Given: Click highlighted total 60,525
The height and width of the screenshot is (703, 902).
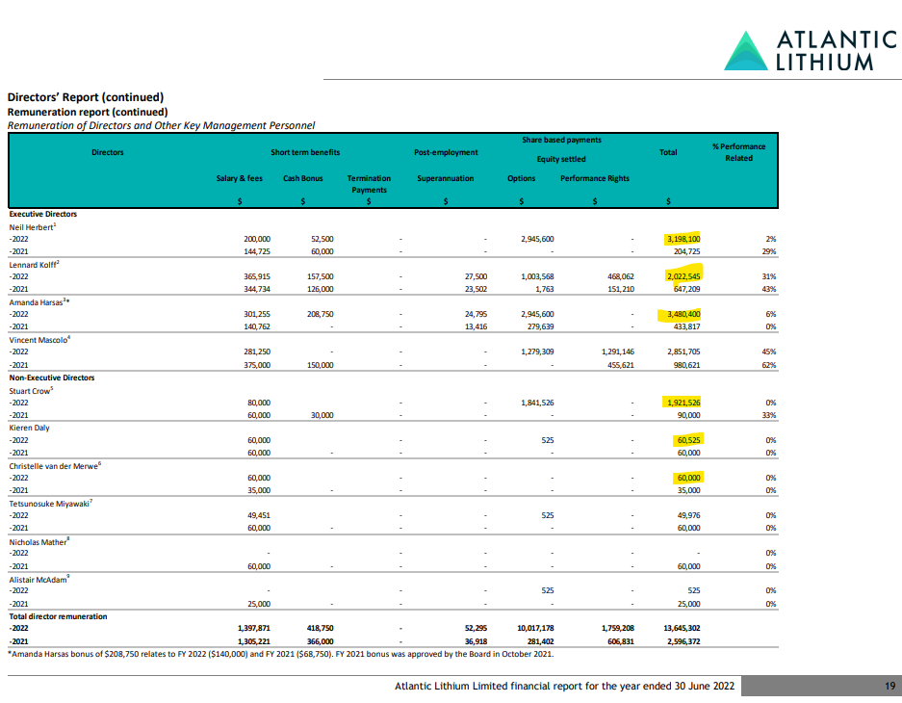Looking at the screenshot, I should click(688, 440).
